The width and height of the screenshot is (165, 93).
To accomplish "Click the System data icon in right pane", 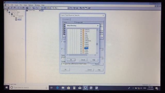I will click(27, 10).
